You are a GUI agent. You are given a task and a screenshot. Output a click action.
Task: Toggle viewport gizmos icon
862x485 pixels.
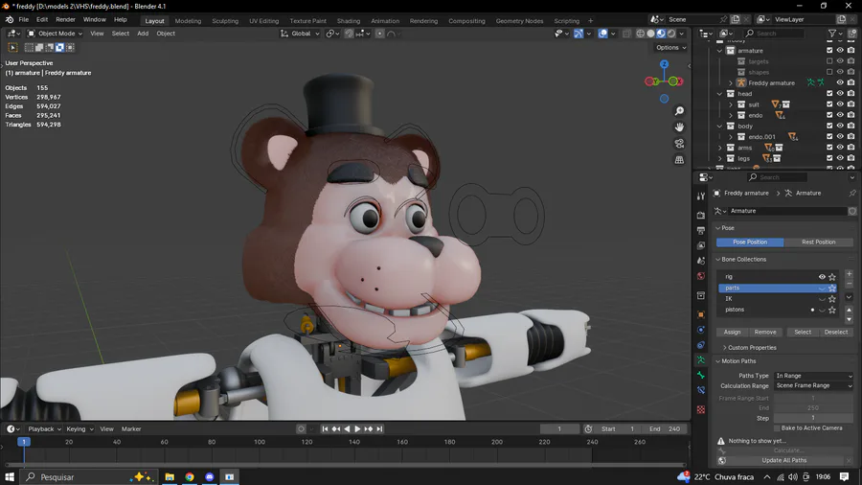pos(578,34)
